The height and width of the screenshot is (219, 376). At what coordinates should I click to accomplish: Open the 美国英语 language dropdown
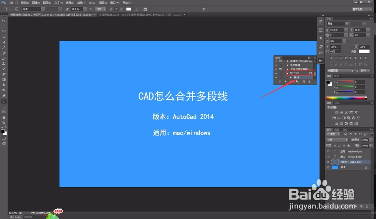click(x=340, y=71)
